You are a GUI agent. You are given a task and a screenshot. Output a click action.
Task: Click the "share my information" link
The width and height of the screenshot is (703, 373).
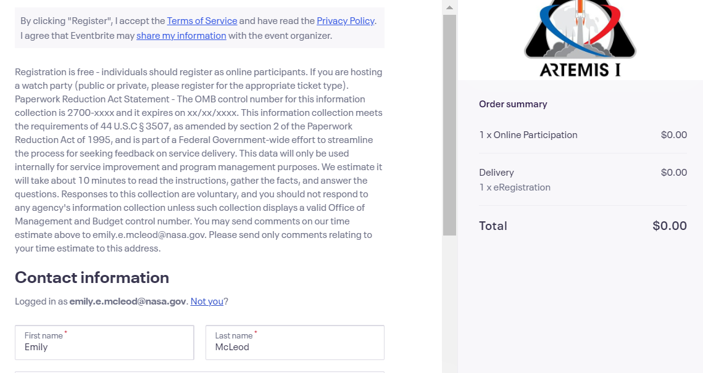coord(181,36)
